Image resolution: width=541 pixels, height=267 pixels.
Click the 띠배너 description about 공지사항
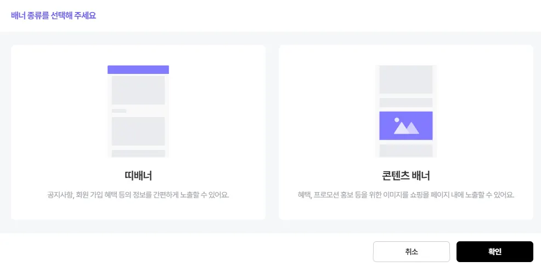coord(138,195)
